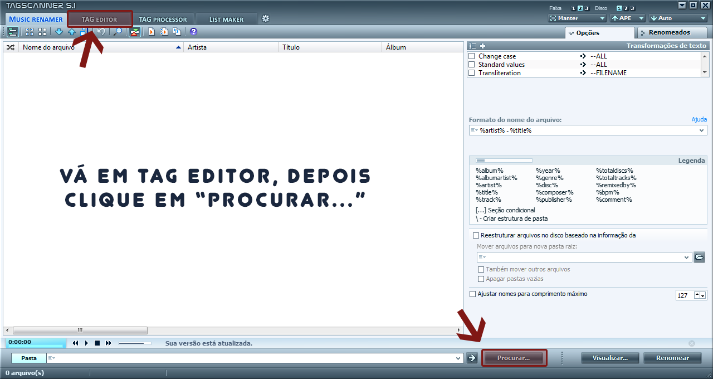Open the Ajuda help link
Screen dimensions: 713x379
[x=699, y=120]
